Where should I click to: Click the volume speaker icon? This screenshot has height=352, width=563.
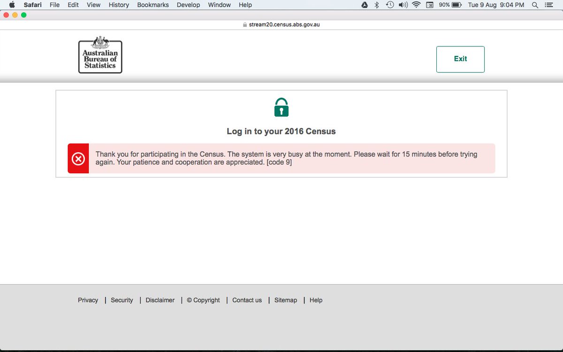(403, 5)
